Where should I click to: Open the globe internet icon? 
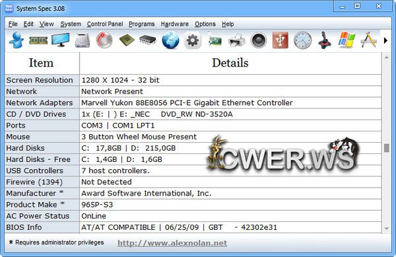(x=170, y=40)
